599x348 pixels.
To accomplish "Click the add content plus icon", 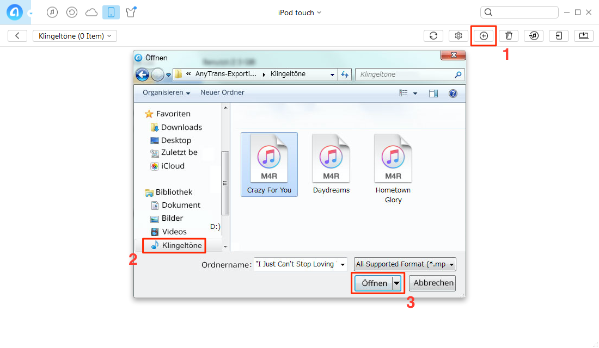I will point(484,36).
